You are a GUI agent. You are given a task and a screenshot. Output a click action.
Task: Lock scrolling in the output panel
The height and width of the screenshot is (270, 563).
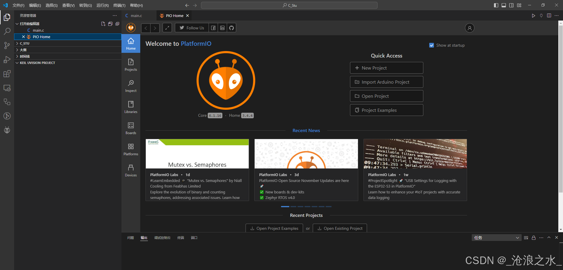(x=534, y=238)
